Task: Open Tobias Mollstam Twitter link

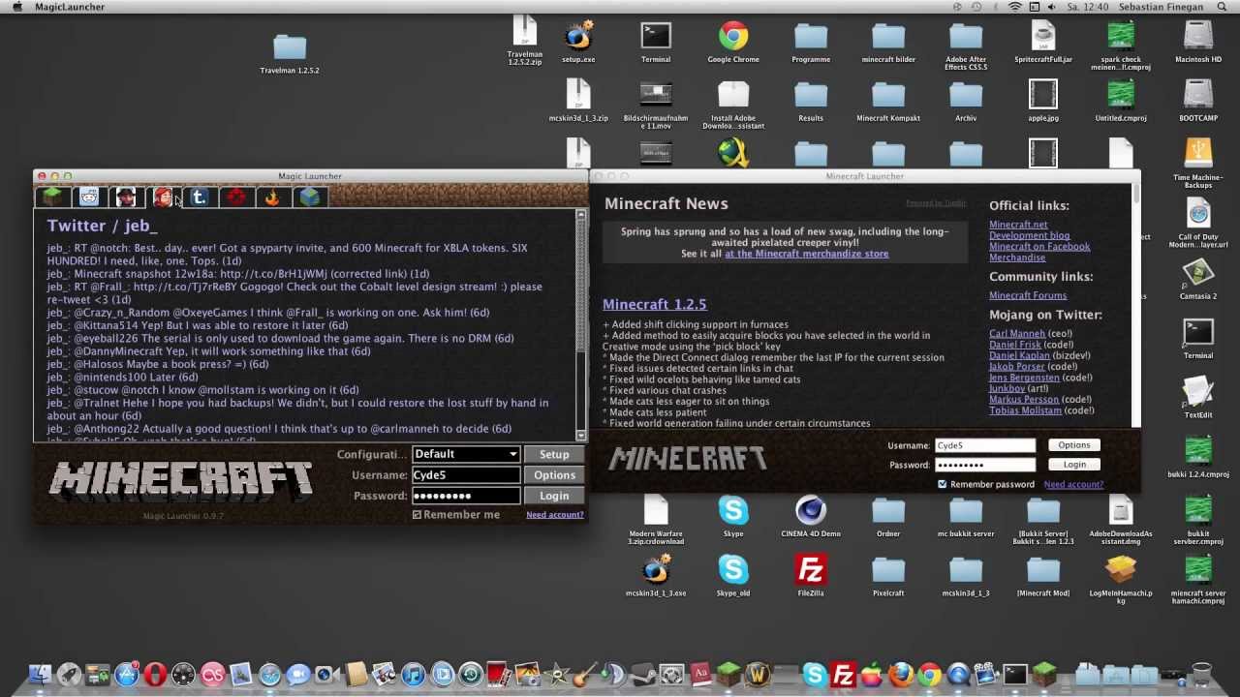Action: click(x=1027, y=410)
